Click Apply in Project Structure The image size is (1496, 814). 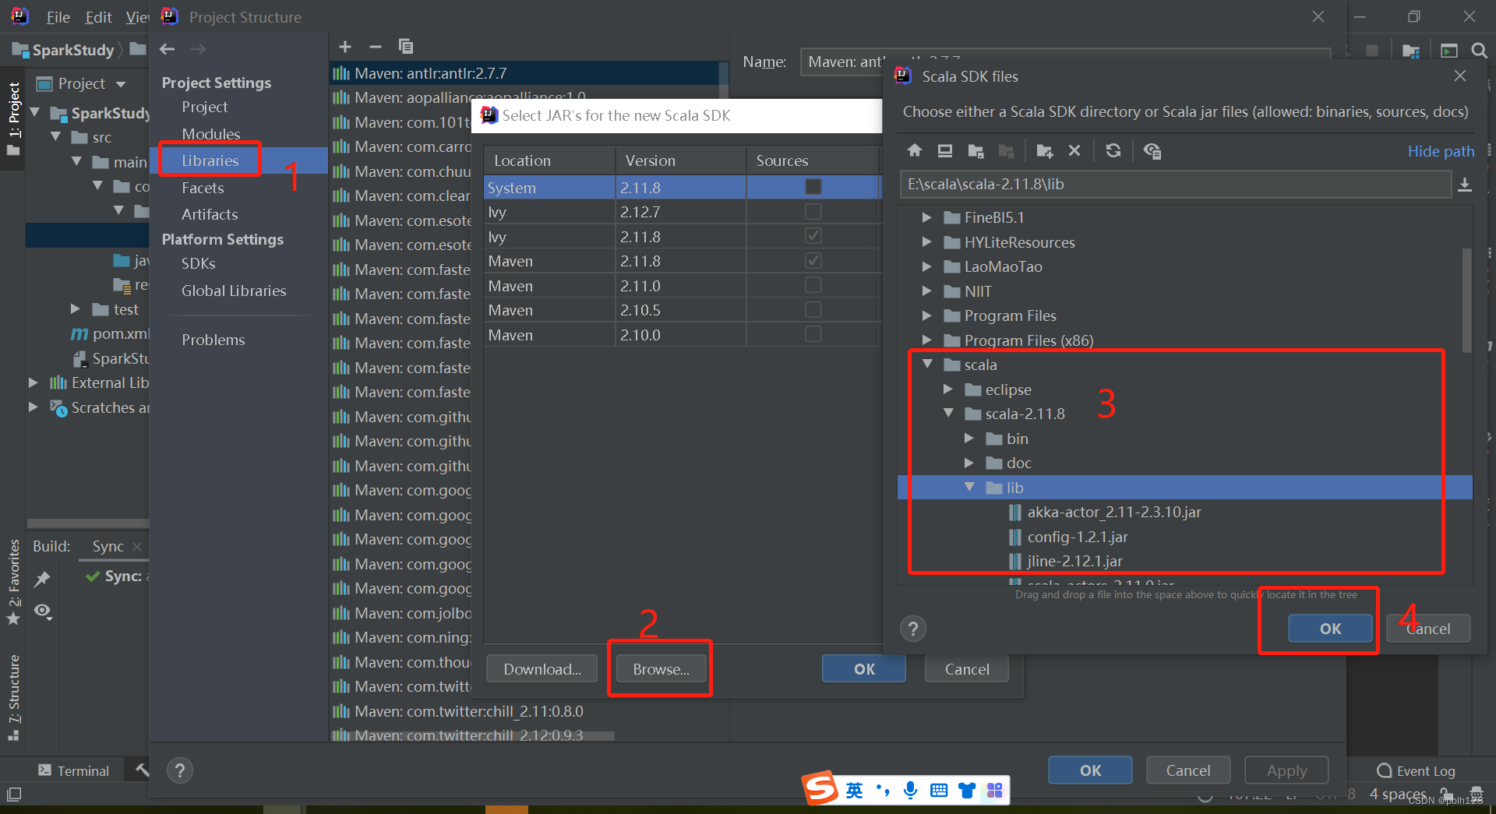pos(1286,770)
